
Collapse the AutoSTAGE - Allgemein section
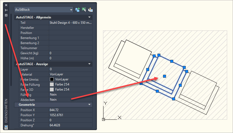89,17
